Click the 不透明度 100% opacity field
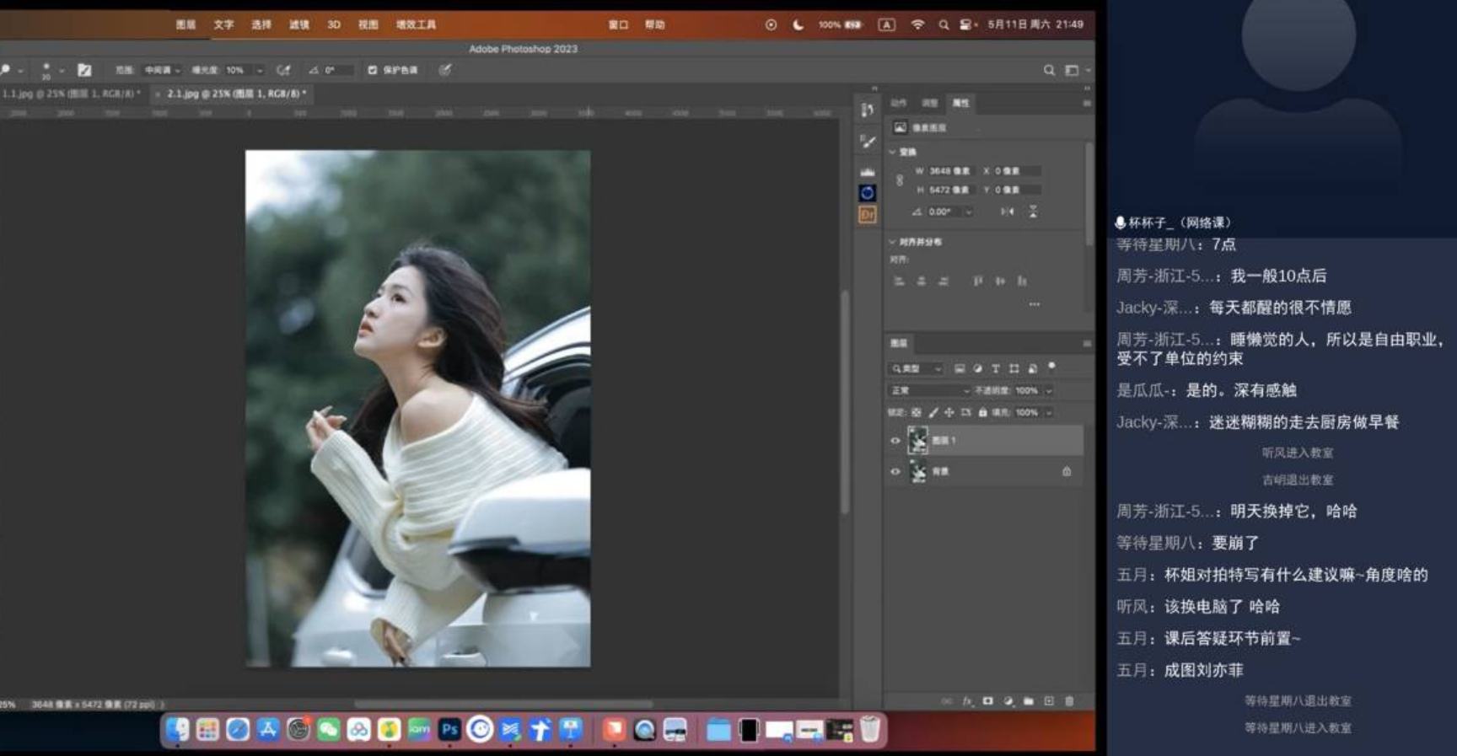1457x756 pixels. coord(1026,391)
